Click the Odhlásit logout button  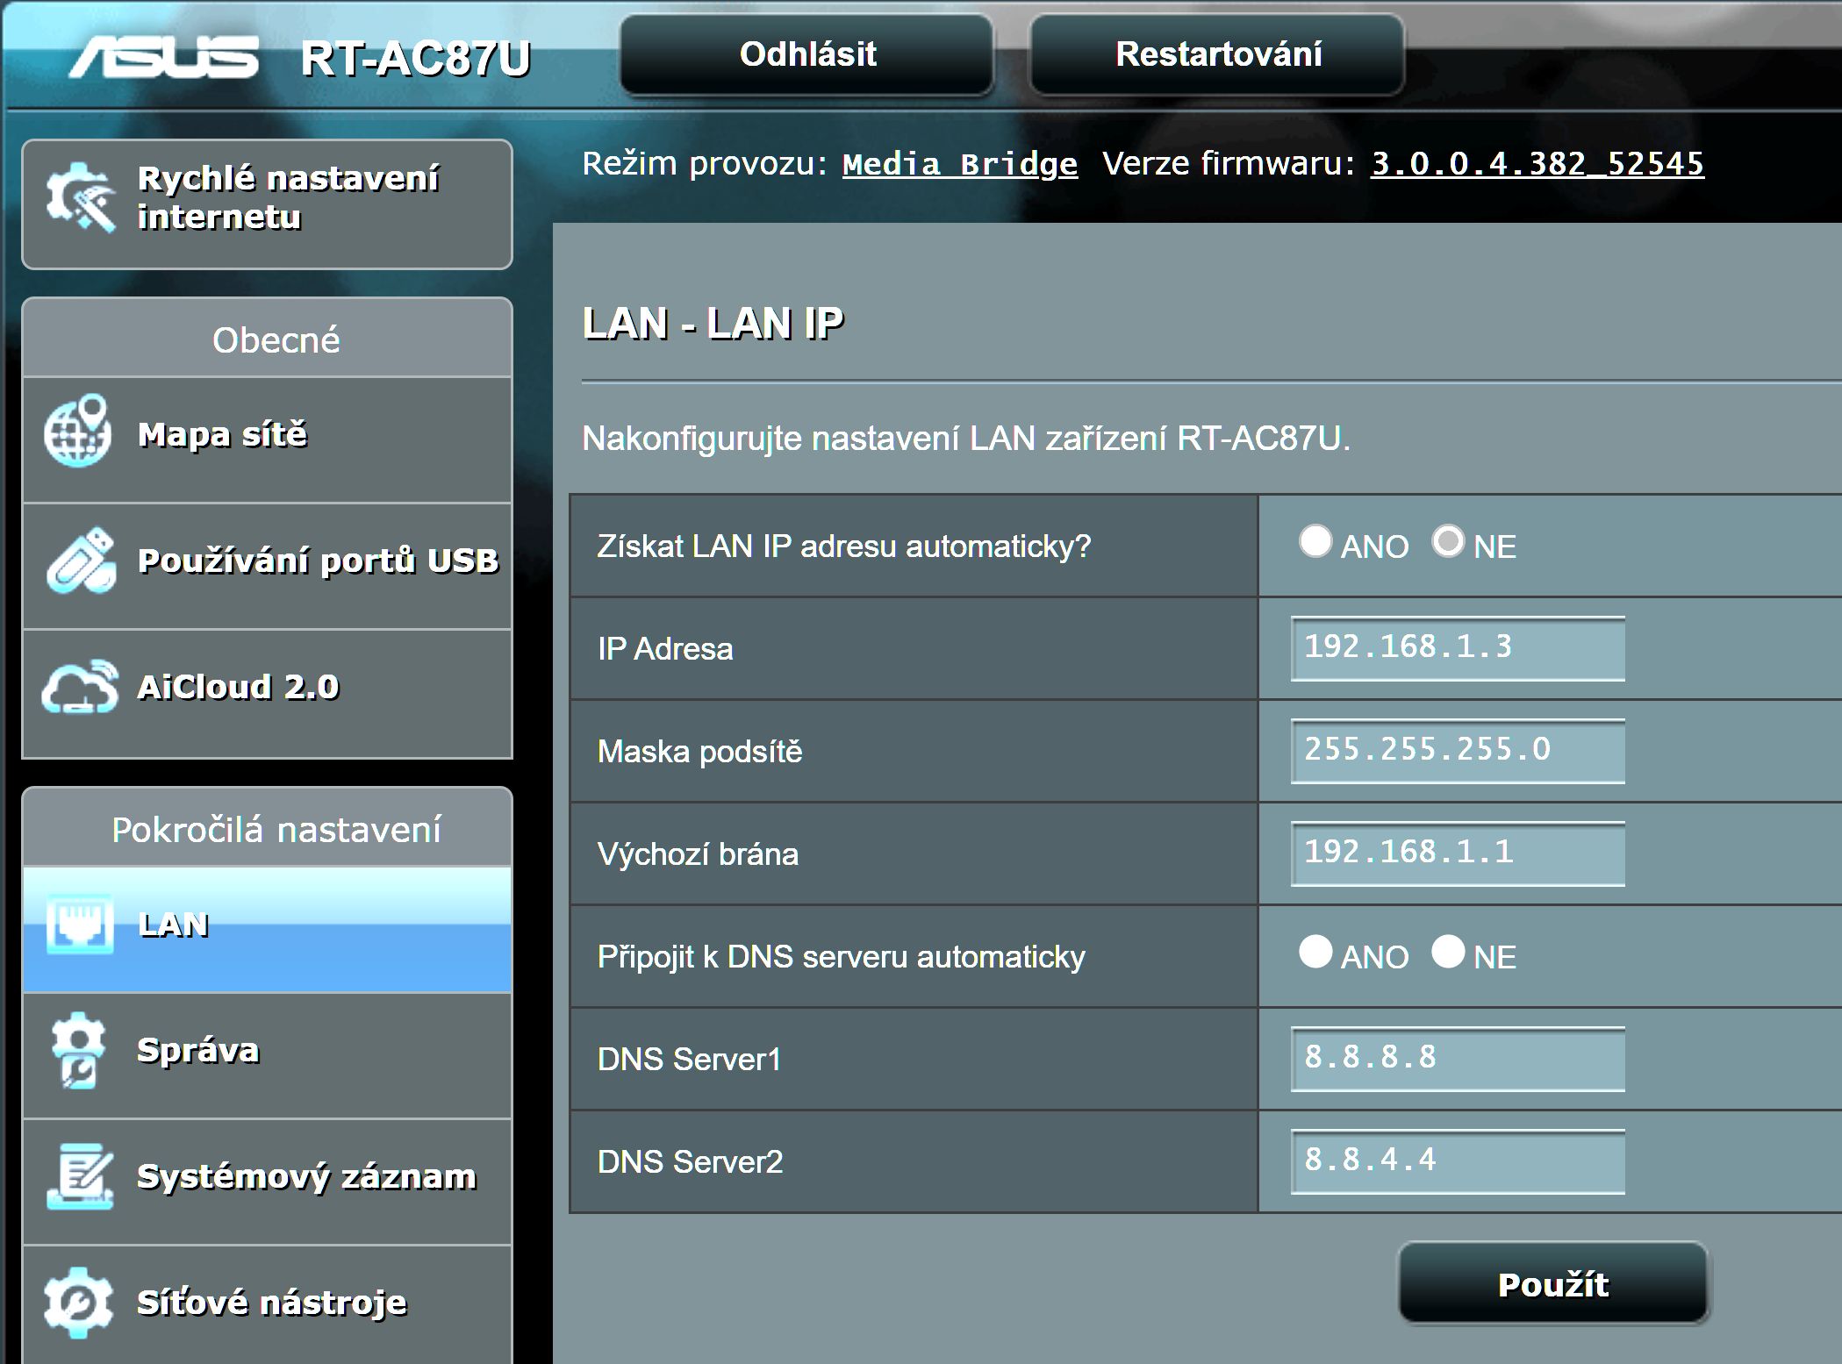pyautogui.click(x=806, y=54)
